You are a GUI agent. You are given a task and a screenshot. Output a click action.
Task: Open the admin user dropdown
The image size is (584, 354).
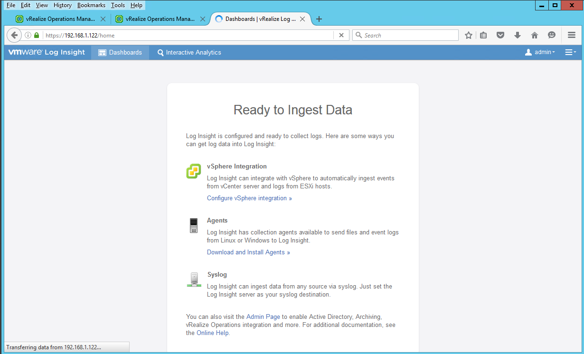540,52
